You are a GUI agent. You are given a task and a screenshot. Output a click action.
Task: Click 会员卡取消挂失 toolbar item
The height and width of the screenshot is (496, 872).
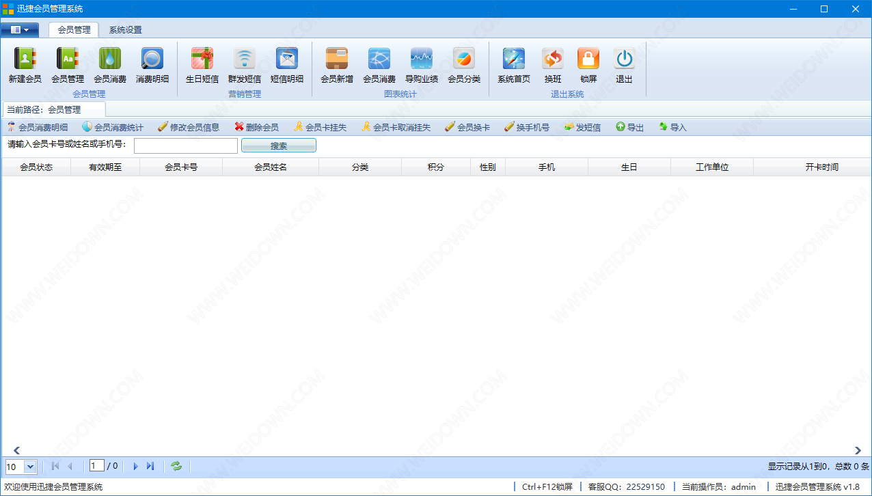[396, 127]
